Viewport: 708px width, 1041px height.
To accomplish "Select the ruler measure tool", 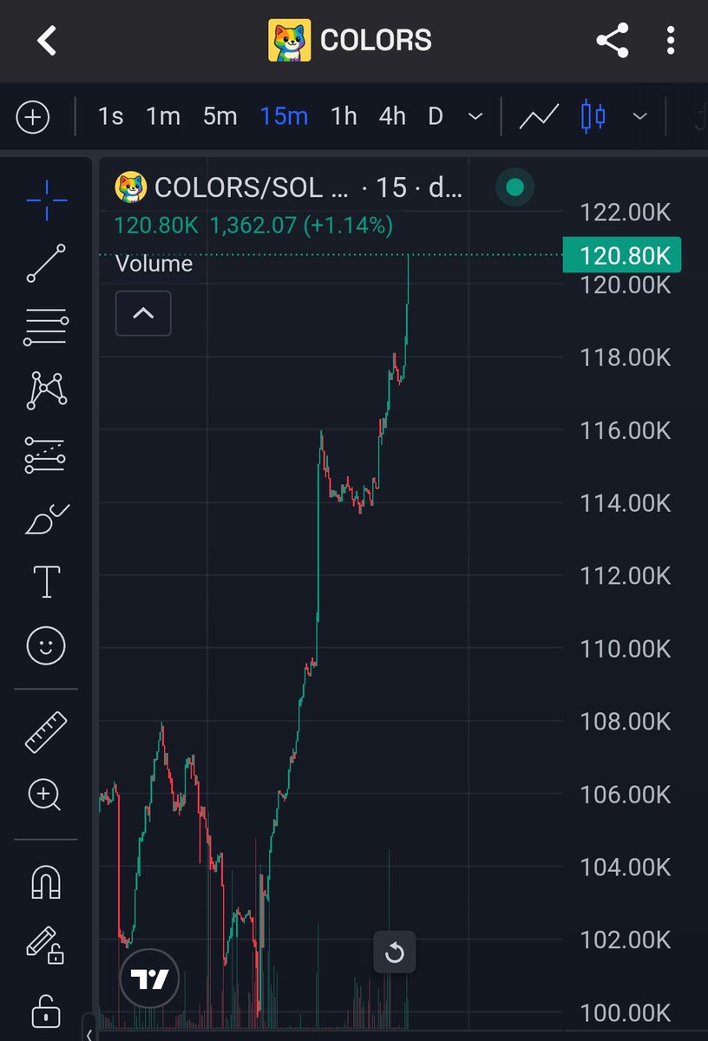I will click(46, 731).
